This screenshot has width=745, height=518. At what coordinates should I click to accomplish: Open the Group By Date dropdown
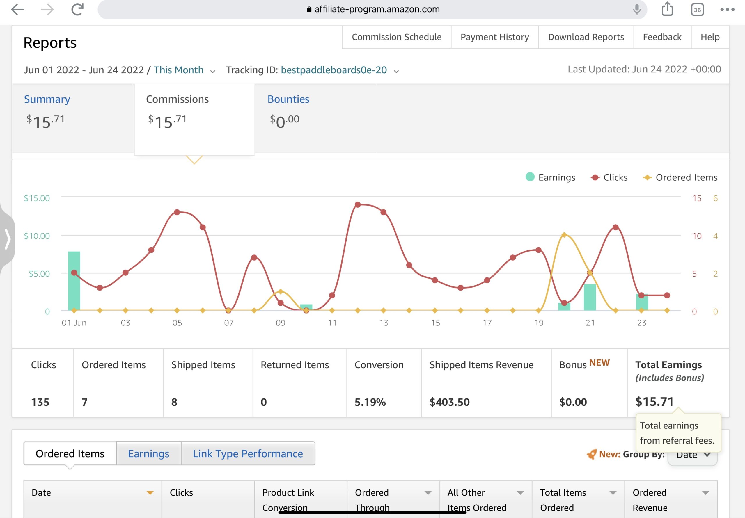[x=692, y=455]
